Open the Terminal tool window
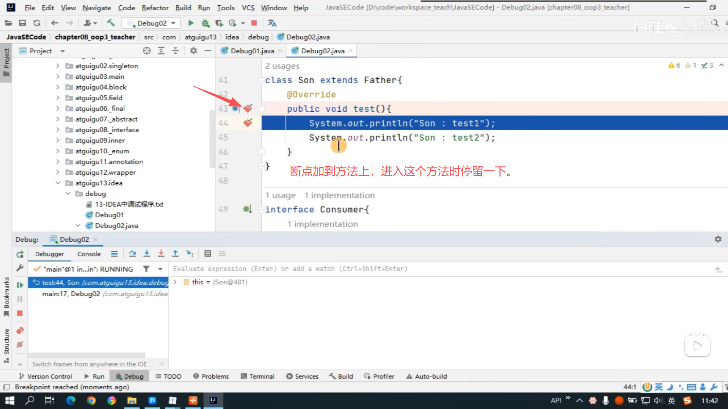The width and height of the screenshot is (728, 409). tap(257, 376)
